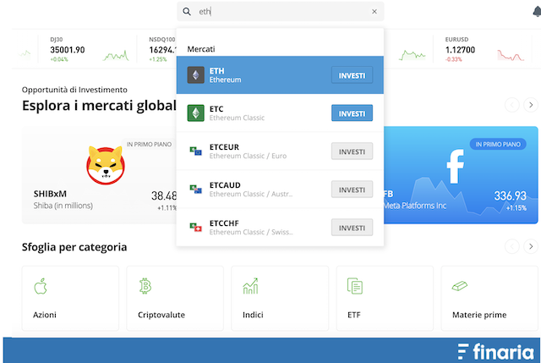Clear the search field with the X

coord(374,12)
